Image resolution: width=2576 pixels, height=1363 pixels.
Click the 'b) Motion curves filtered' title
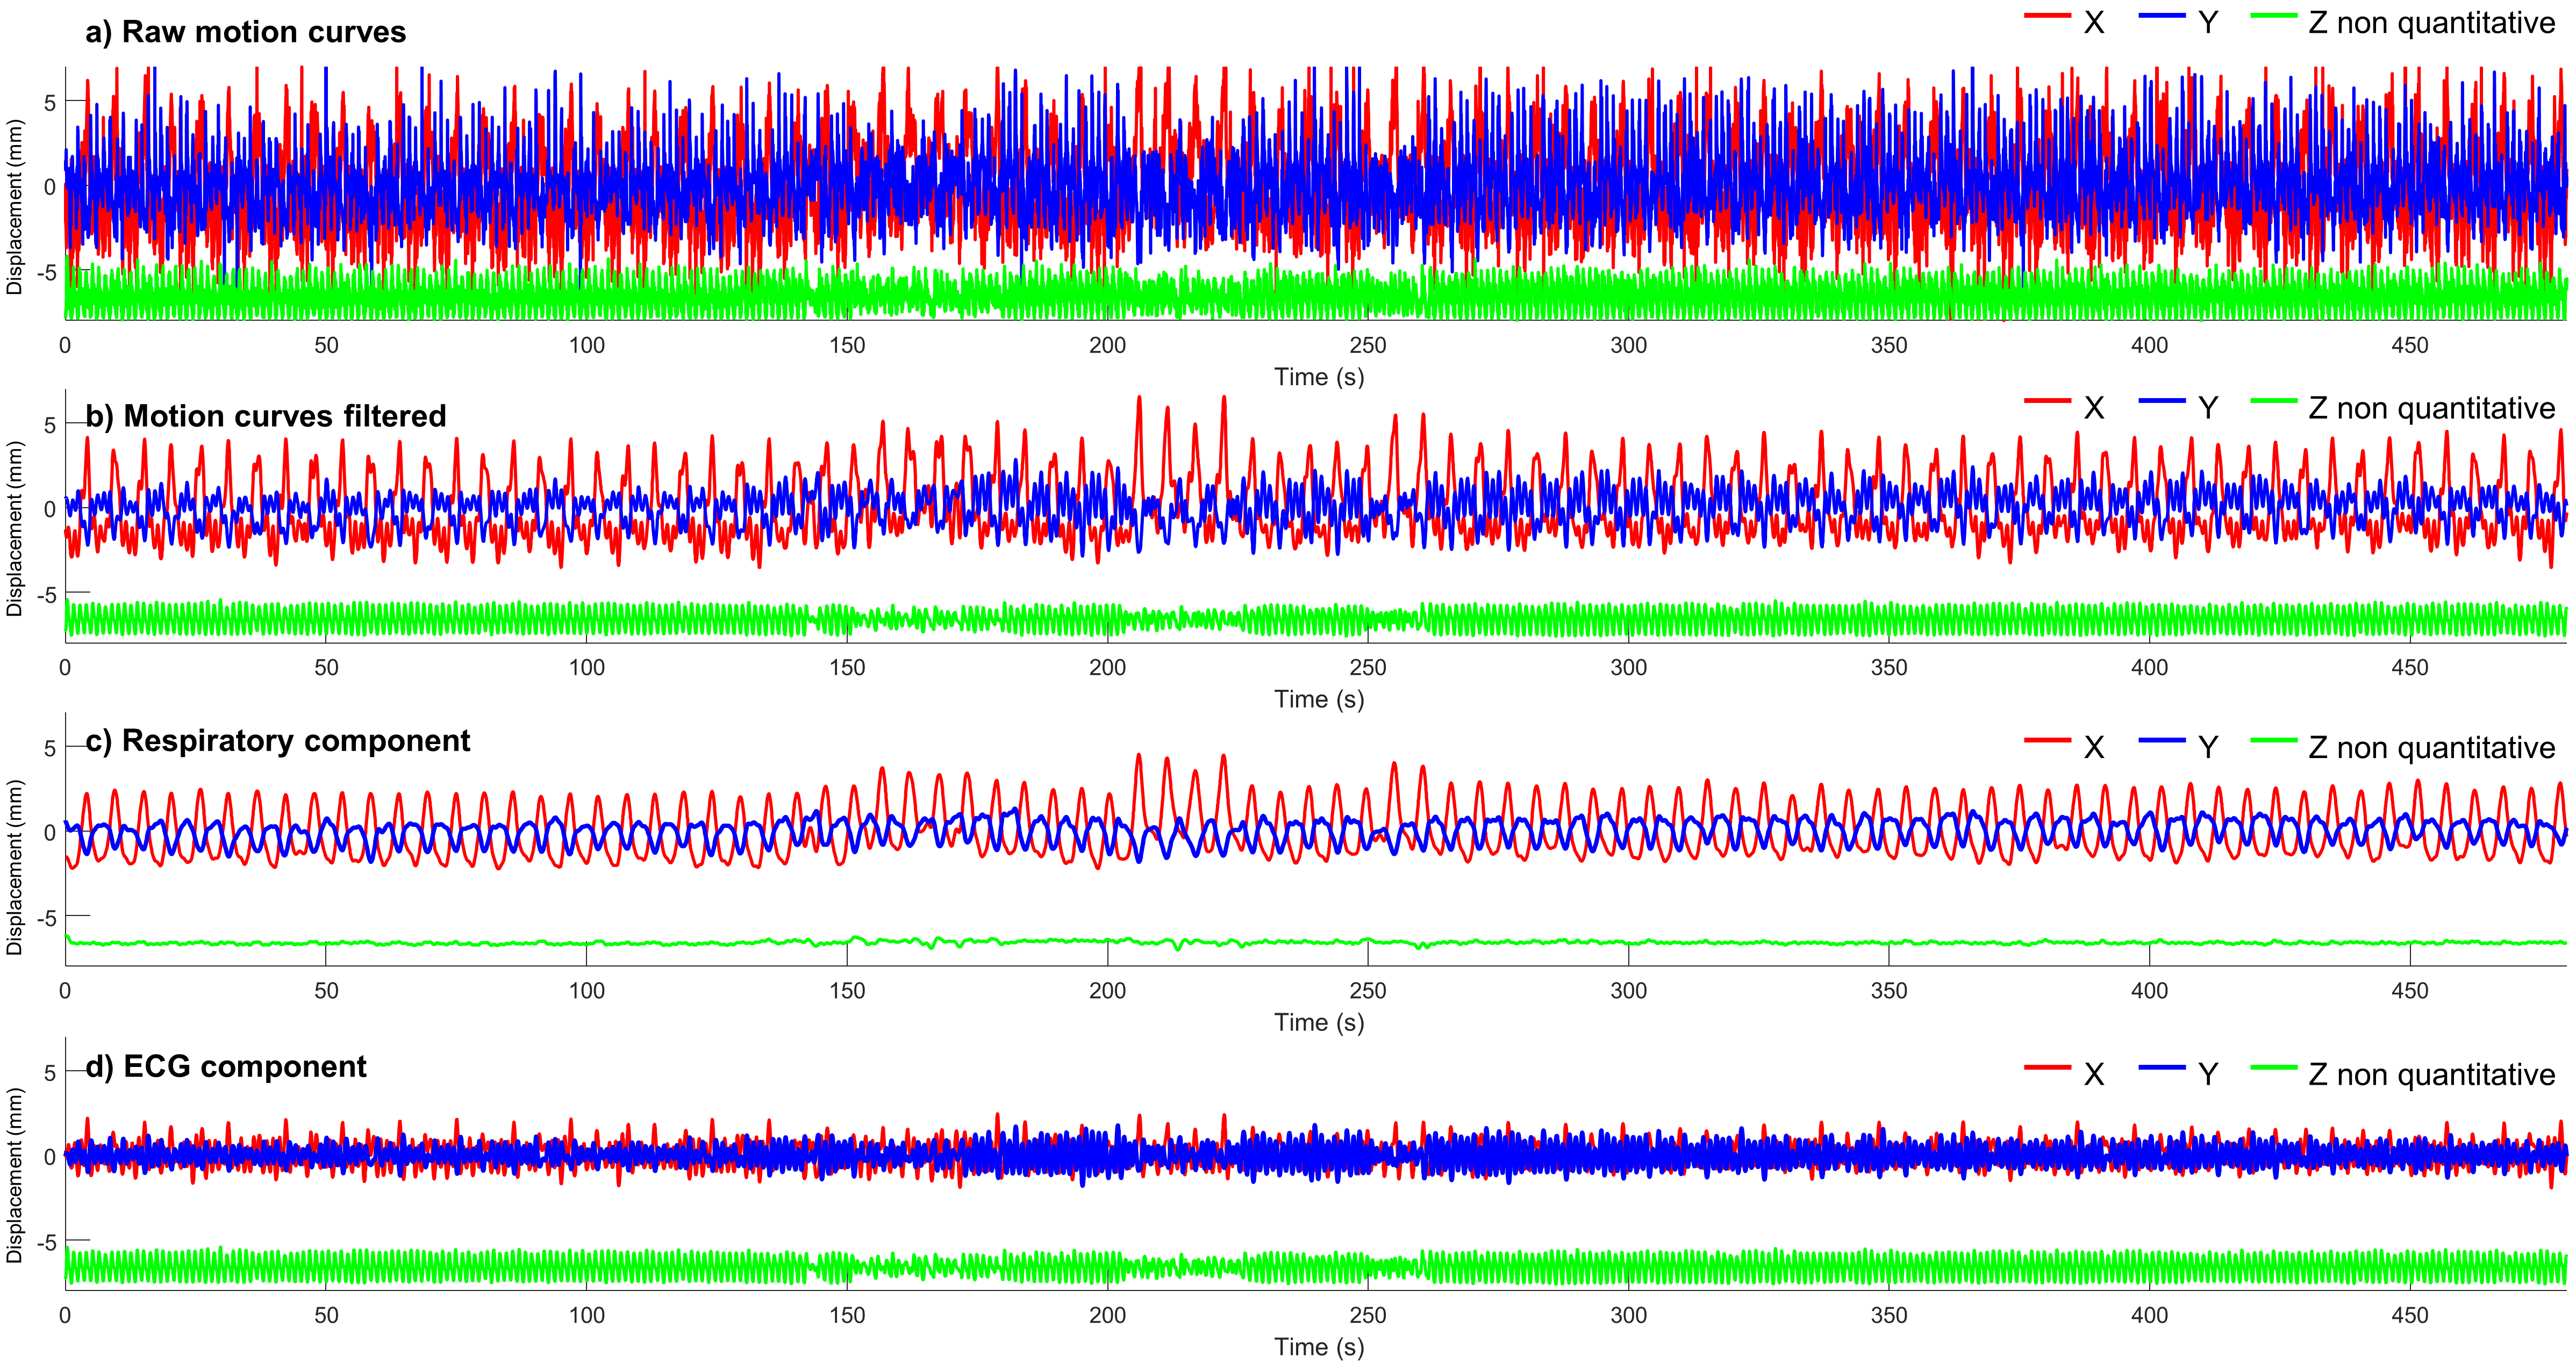click(266, 416)
